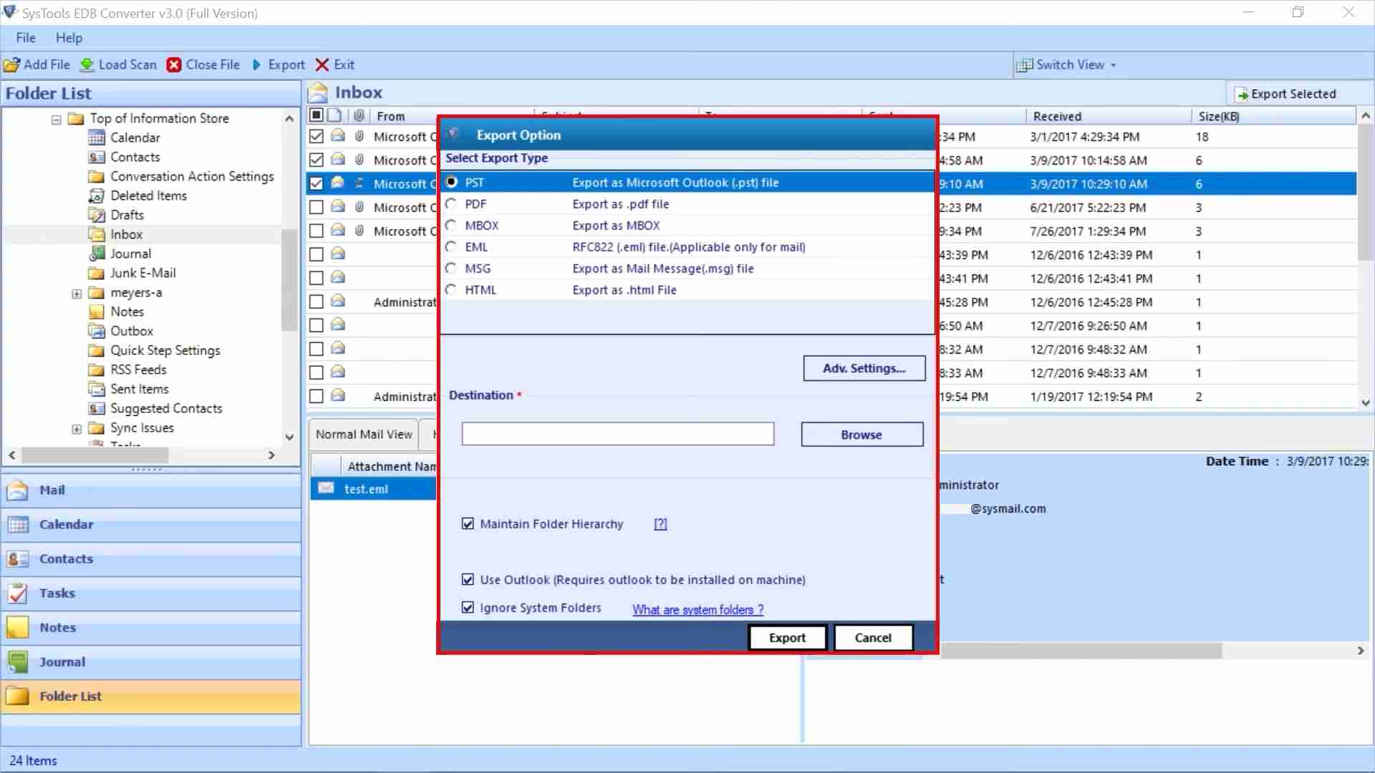Uncheck Maintain Folder Hierarchy
This screenshot has width=1375, height=773.
tap(469, 523)
